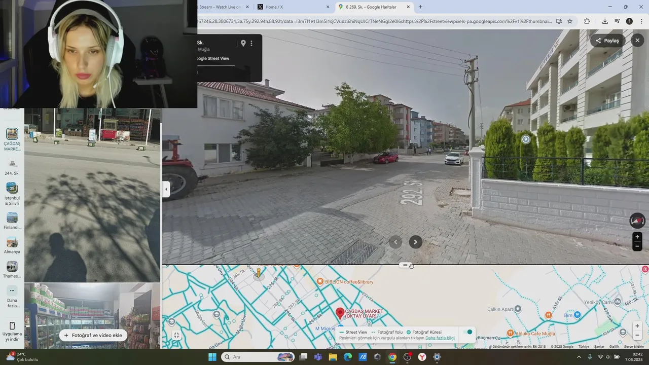
Task: Open Chrome downloads
Action: pyautogui.click(x=605, y=21)
